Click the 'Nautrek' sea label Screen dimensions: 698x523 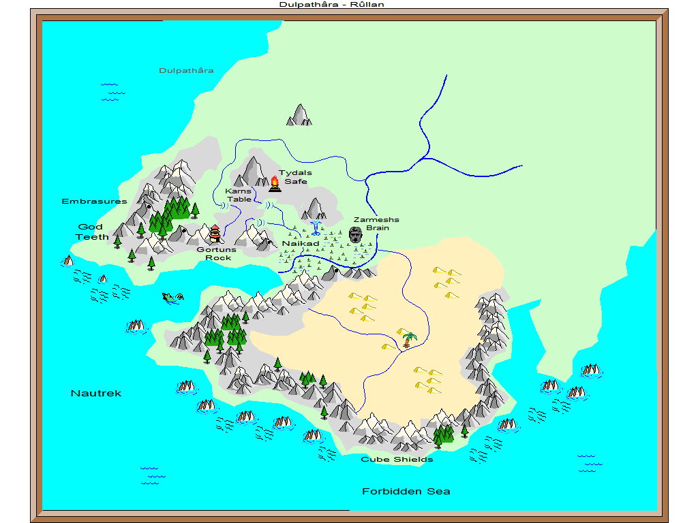[x=96, y=393]
